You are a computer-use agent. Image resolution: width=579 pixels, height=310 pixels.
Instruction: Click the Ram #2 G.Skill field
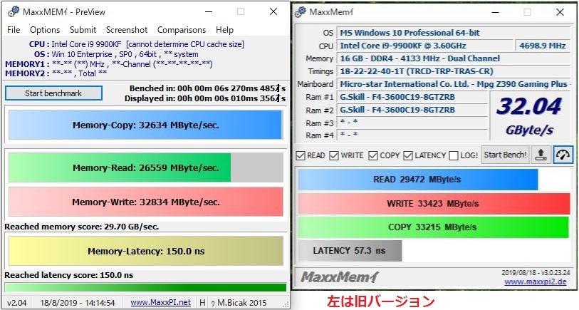pyautogui.click(x=412, y=110)
